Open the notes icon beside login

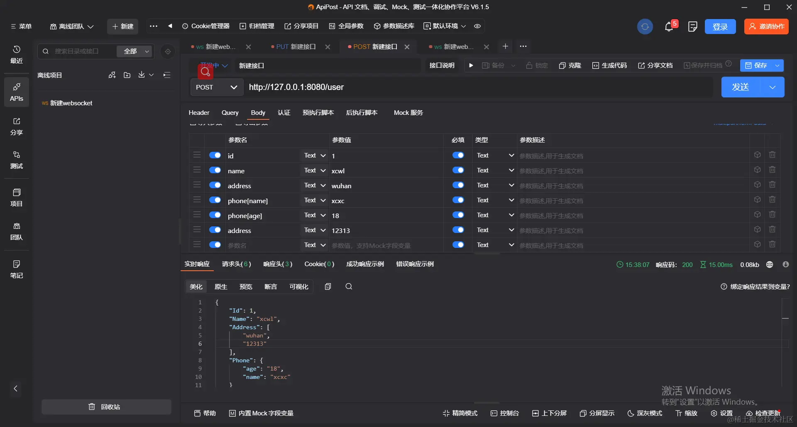[692, 27]
